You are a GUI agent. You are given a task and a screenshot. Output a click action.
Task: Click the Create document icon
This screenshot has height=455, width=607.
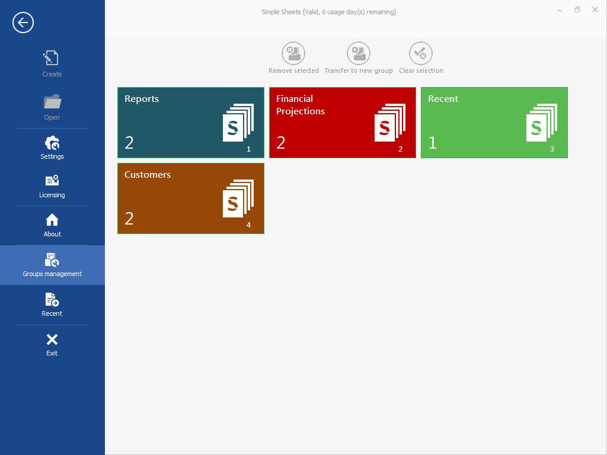[51, 58]
